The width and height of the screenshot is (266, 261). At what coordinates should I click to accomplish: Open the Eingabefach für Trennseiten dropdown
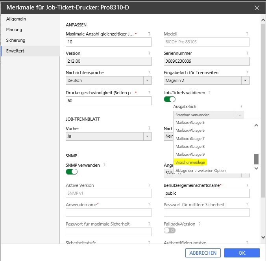[245, 80]
